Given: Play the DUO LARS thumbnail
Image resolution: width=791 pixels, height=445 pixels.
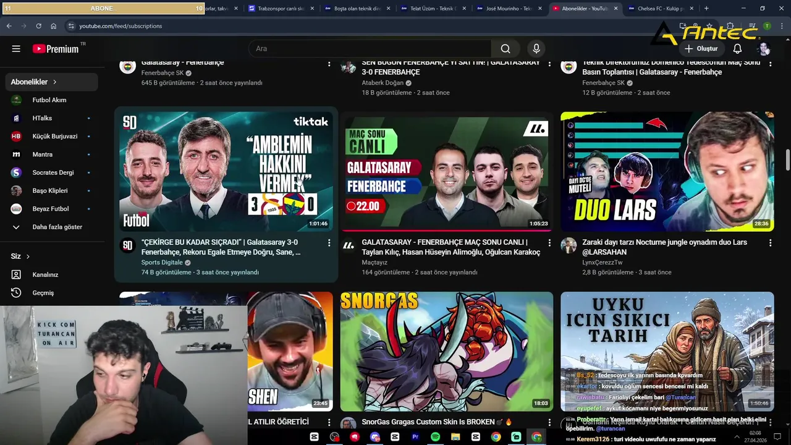Looking at the screenshot, I should coord(667,171).
